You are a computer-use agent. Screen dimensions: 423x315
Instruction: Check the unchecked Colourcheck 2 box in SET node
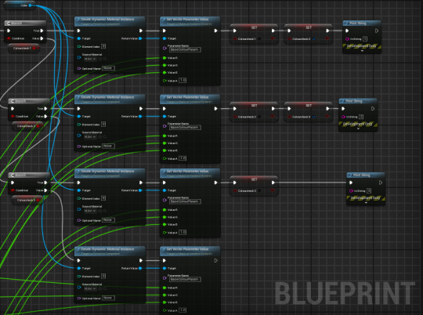259,117
